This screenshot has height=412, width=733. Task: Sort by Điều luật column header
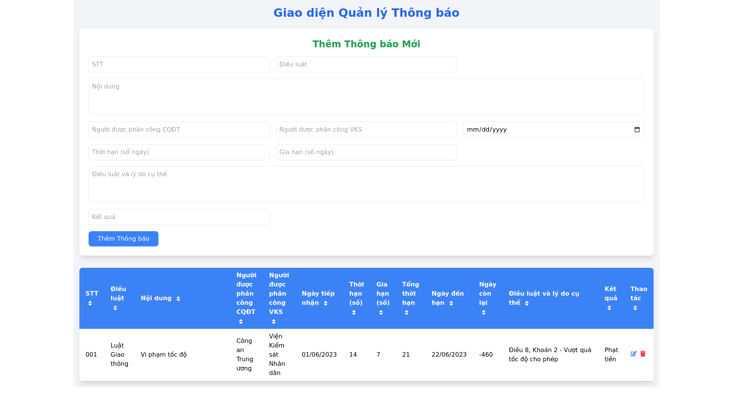[115, 308]
